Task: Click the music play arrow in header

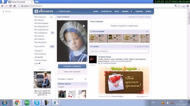Action: click(131, 11)
